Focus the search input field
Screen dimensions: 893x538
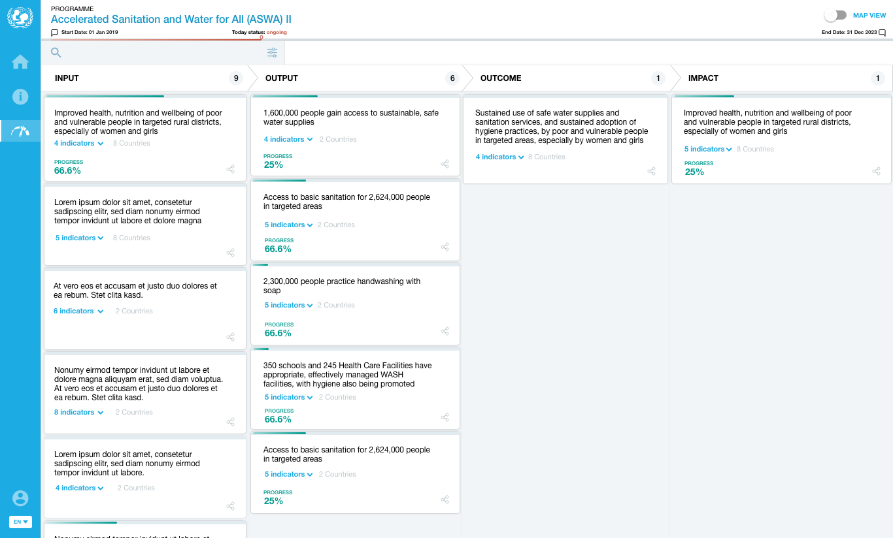pyautogui.click(x=163, y=53)
